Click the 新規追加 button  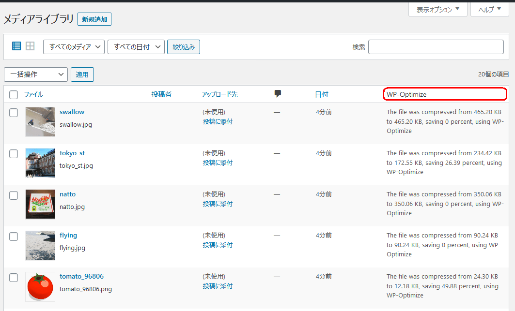94,19
